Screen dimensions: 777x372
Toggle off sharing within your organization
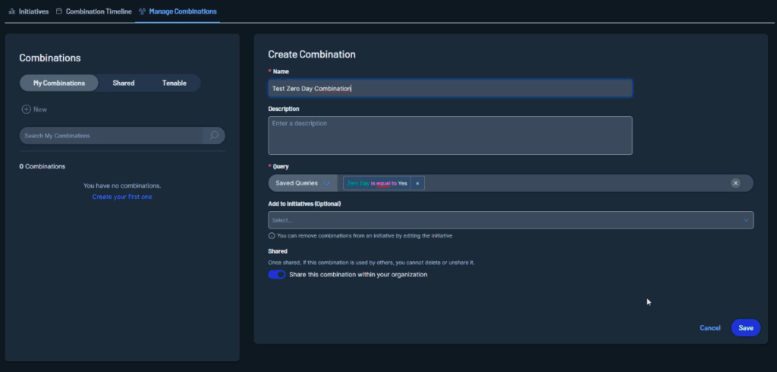point(277,275)
